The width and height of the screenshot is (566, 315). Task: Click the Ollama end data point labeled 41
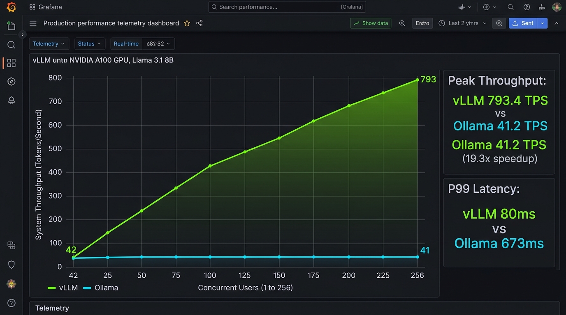418,257
